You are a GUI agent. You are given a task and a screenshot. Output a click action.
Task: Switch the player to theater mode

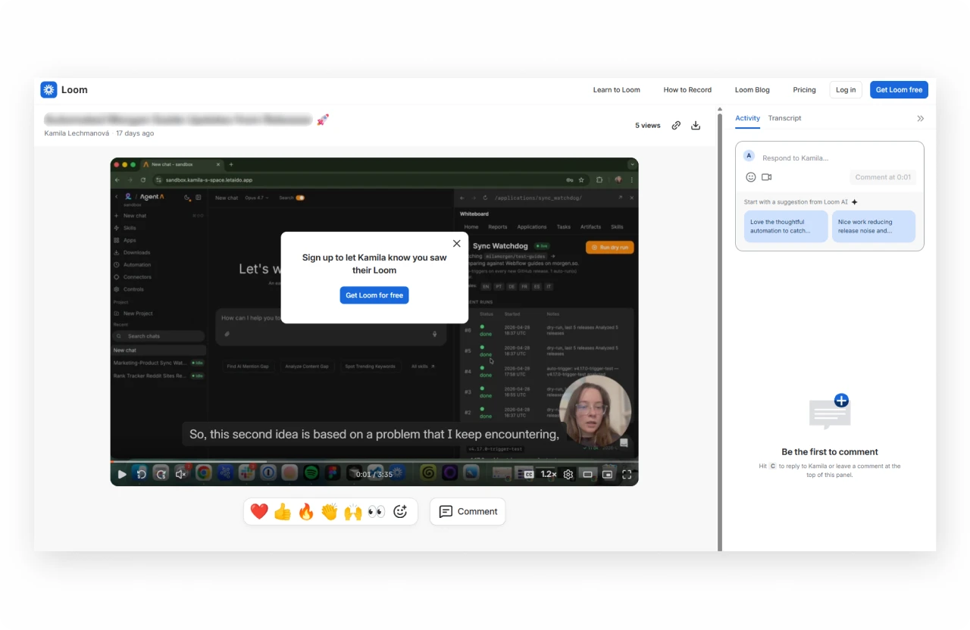pos(588,474)
